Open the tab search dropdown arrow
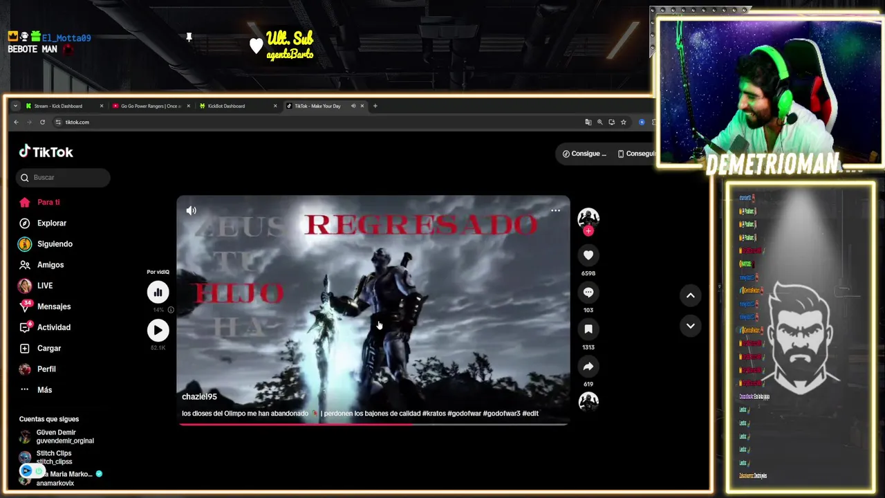The height and width of the screenshot is (498, 885). (x=15, y=106)
